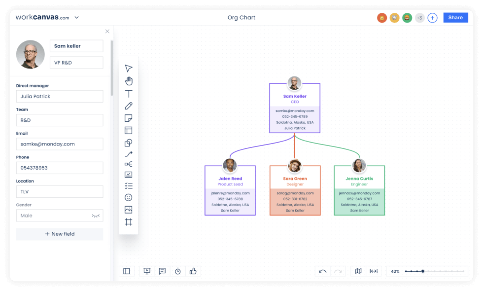Open the timer tool
This screenshot has height=291, width=483.
(178, 271)
